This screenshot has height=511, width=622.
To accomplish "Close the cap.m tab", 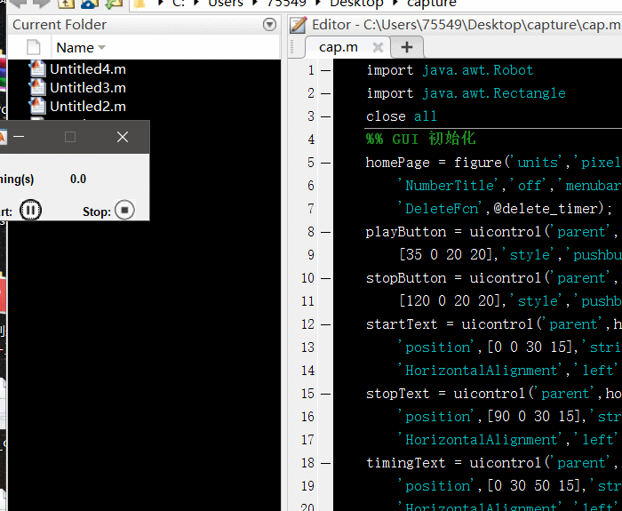I will (x=378, y=48).
